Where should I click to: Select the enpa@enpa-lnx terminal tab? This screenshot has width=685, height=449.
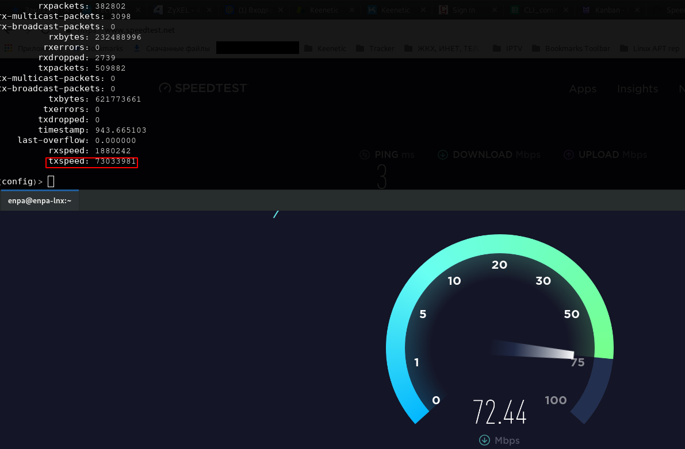tap(39, 200)
